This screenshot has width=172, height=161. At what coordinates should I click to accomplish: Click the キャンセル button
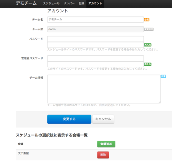pyautogui.click(x=103, y=119)
